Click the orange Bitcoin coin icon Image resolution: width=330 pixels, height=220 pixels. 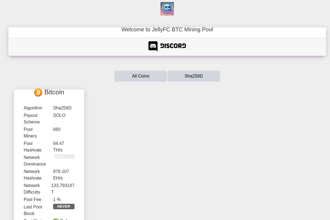[38, 92]
